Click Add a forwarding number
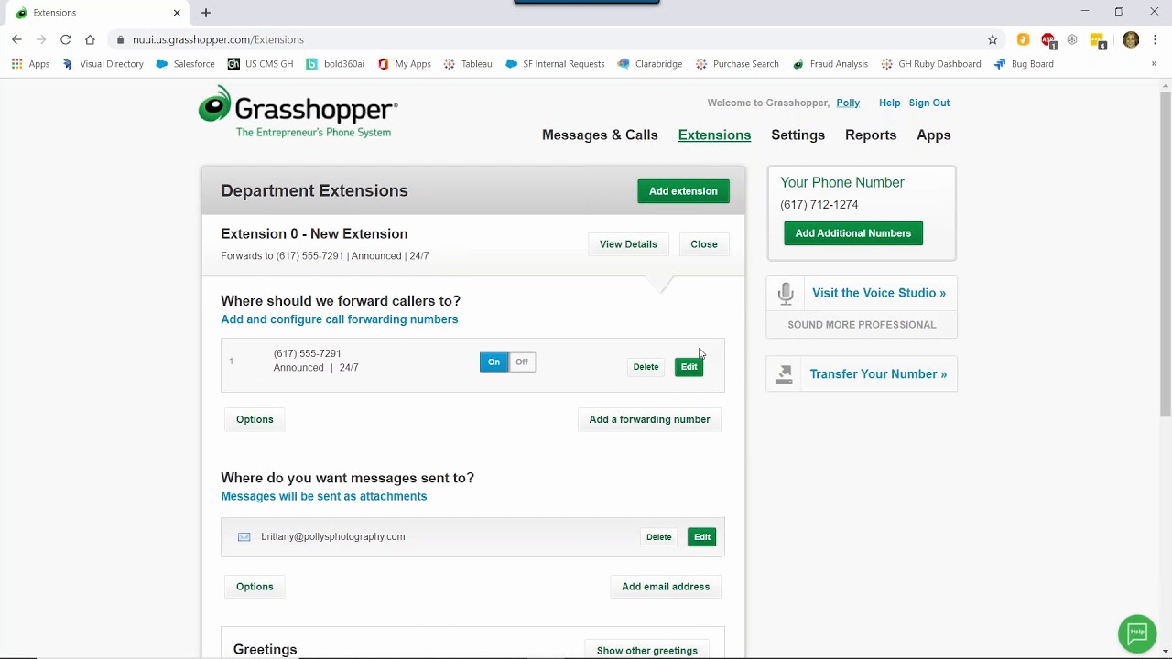This screenshot has height=659, width=1172. point(649,419)
